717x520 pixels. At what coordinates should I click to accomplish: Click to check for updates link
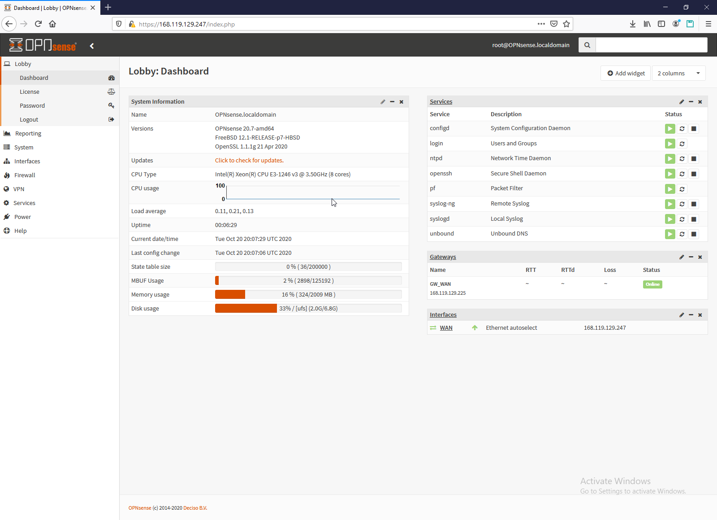pyautogui.click(x=249, y=160)
